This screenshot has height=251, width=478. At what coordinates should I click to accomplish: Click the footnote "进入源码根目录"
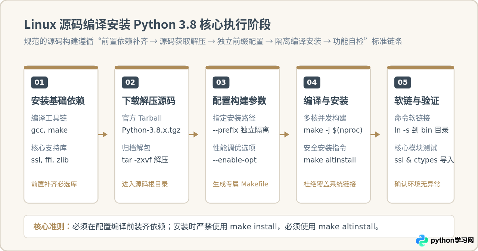coord(145,184)
